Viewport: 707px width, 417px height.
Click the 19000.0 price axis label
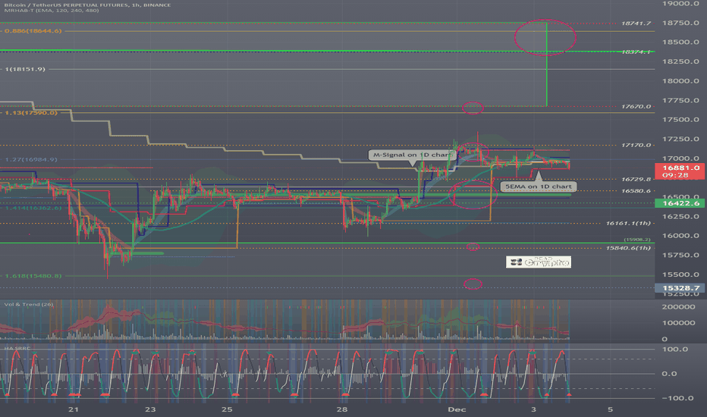click(x=680, y=4)
